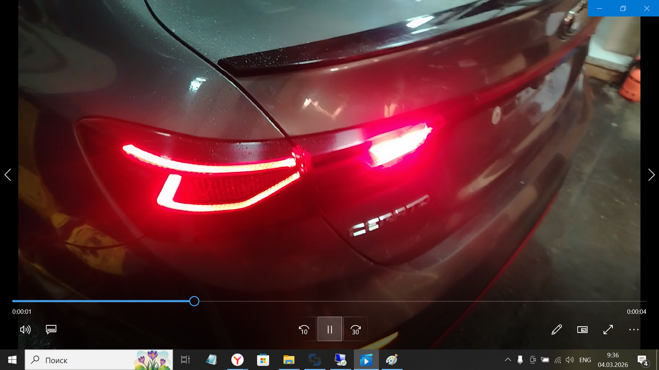Switch to mini view mode
The height and width of the screenshot is (370, 659).
[x=582, y=329]
